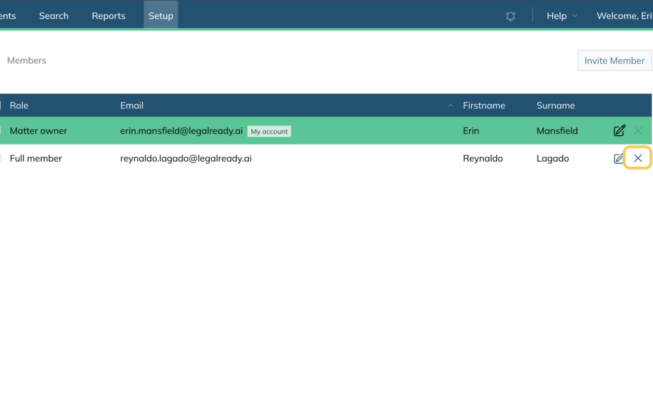
Task: Sort by Role column header
Action: tap(19, 106)
